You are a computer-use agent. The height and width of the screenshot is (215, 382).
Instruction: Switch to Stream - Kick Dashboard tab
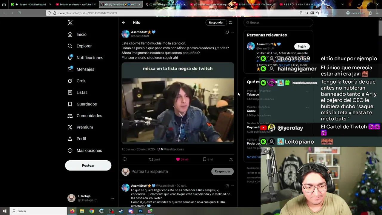tap(31, 4)
